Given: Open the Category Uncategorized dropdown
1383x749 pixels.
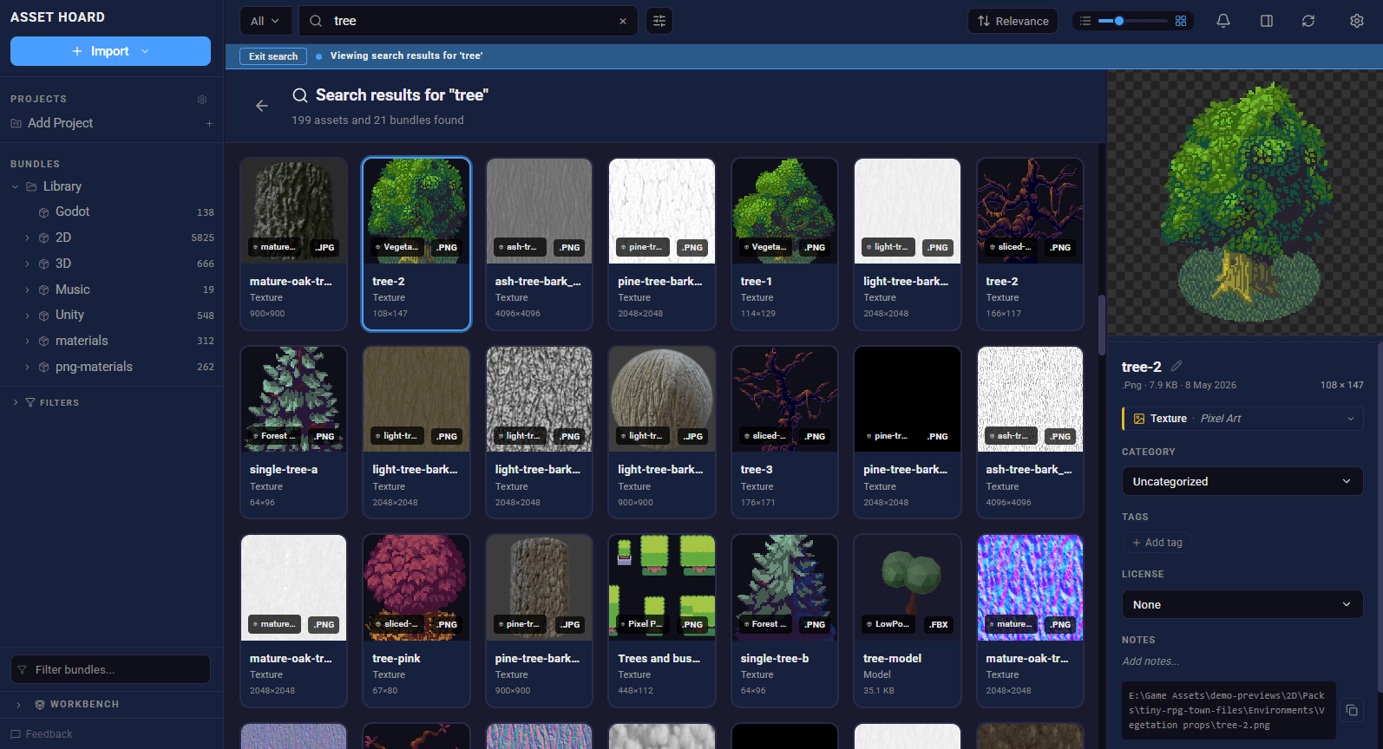Looking at the screenshot, I should tap(1242, 481).
